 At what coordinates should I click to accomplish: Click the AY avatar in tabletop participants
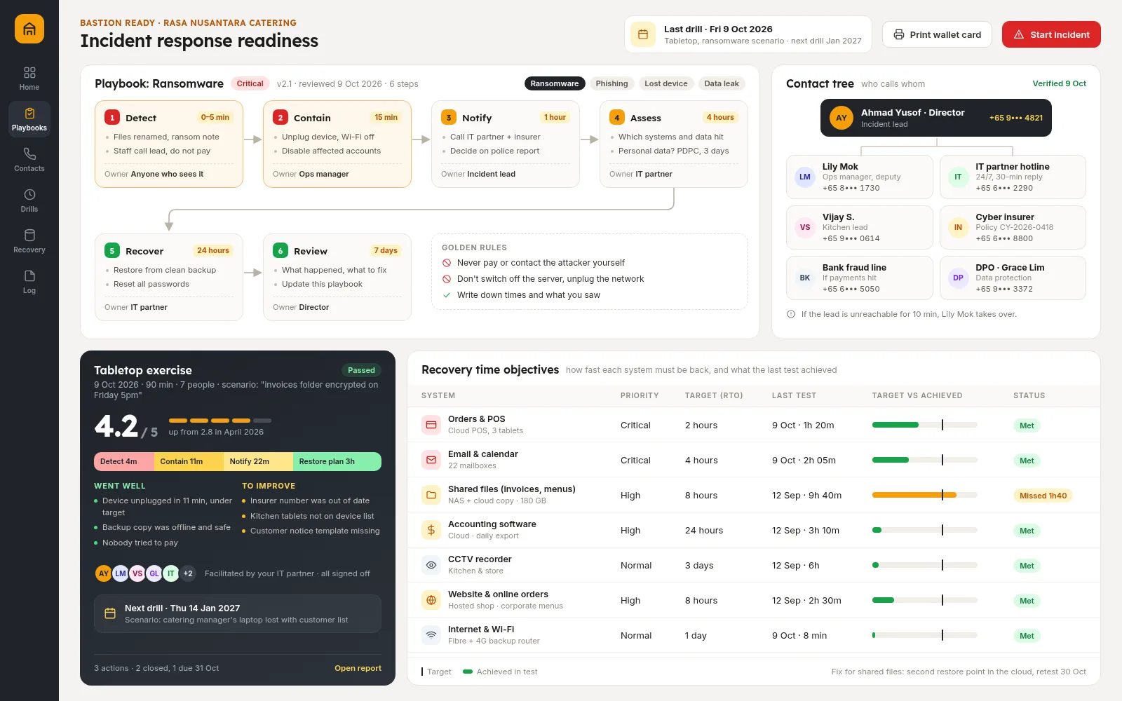pyautogui.click(x=104, y=573)
